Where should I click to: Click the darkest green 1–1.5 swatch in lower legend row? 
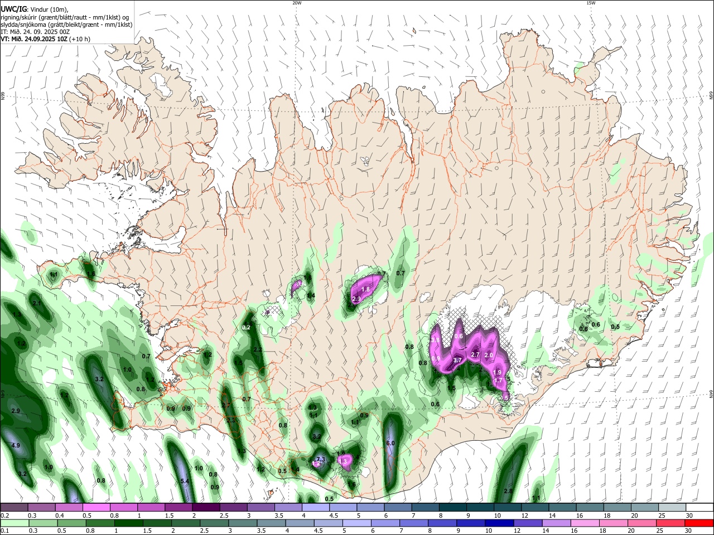click(128, 523)
